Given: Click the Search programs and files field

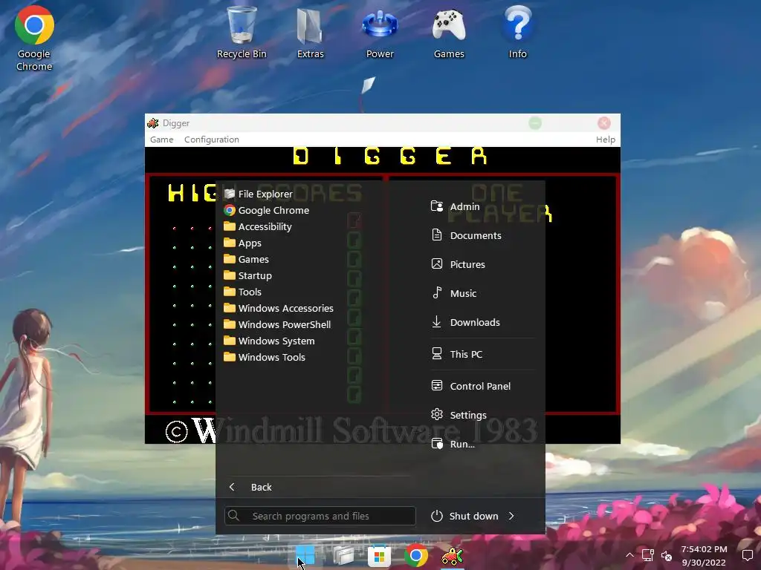Looking at the screenshot, I should 320,516.
